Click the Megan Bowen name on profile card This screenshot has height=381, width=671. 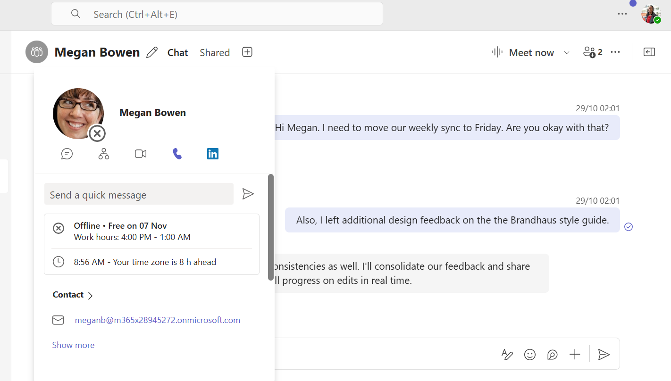point(152,113)
